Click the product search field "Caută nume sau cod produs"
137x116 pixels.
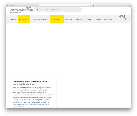(58, 9)
